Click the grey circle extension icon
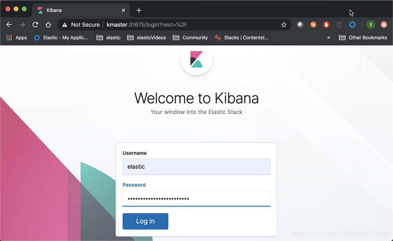Viewport: 393px width, 241px height. click(300, 25)
